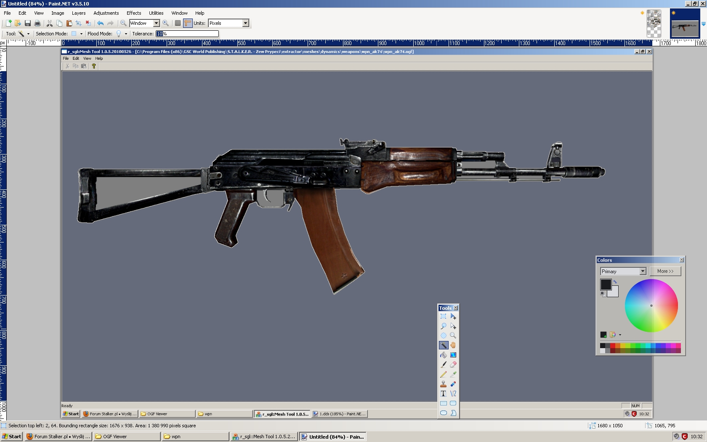Viewport: 707px width, 442px height.
Task: Swap primary and secondary colors
Action: [x=615, y=282]
